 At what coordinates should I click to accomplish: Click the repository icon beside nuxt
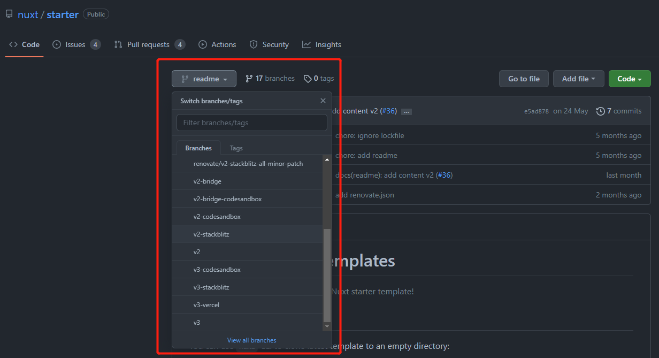9,14
